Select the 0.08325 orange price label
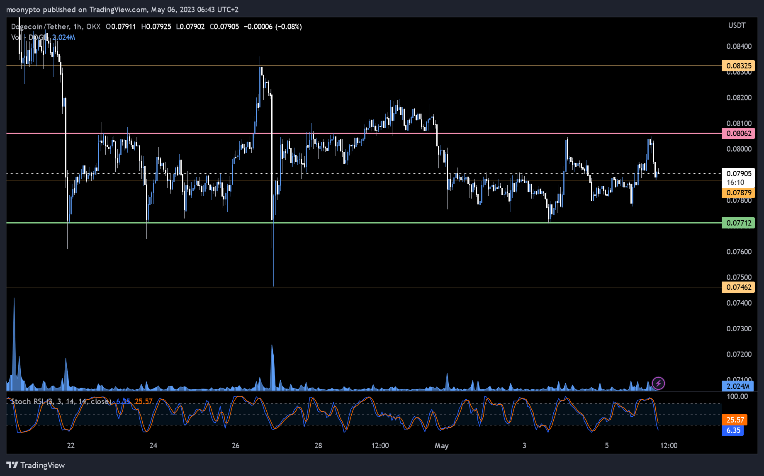The image size is (764, 476). pos(738,66)
